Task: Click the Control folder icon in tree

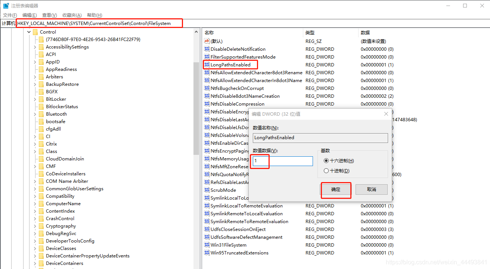Action: [x=35, y=32]
